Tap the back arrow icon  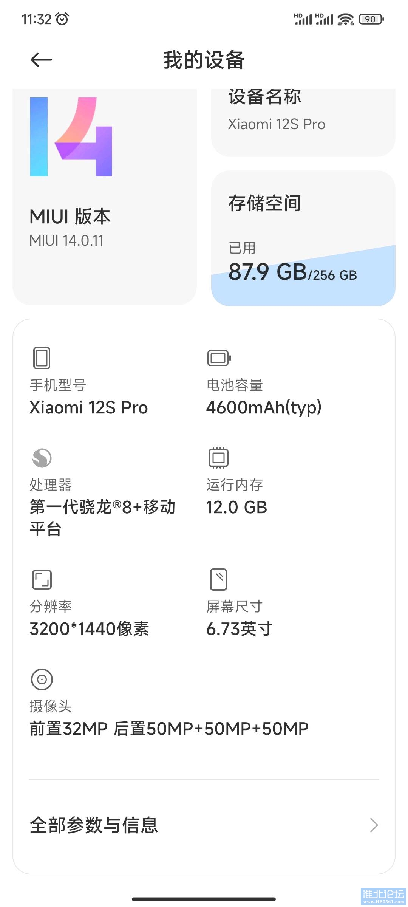41,60
